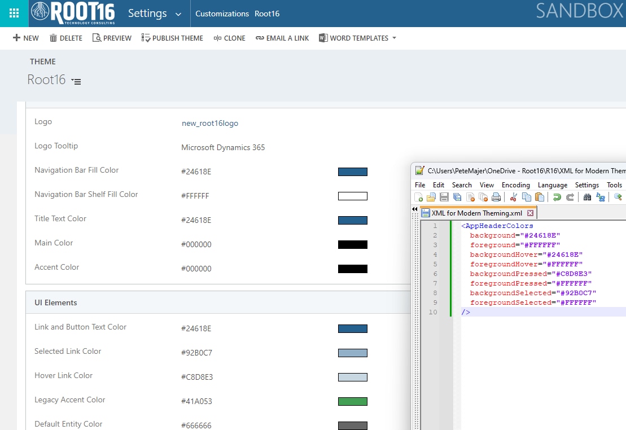Click the Root16 logo in header
626x430 pixels.
[x=73, y=14]
